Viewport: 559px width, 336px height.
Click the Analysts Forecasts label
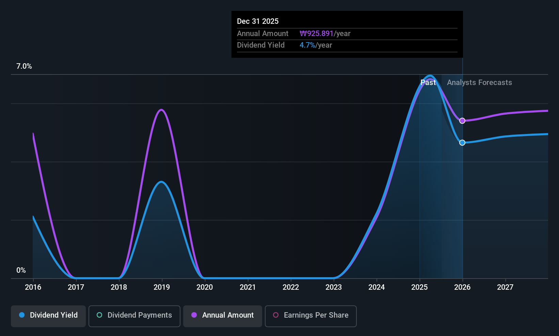pos(479,82)
